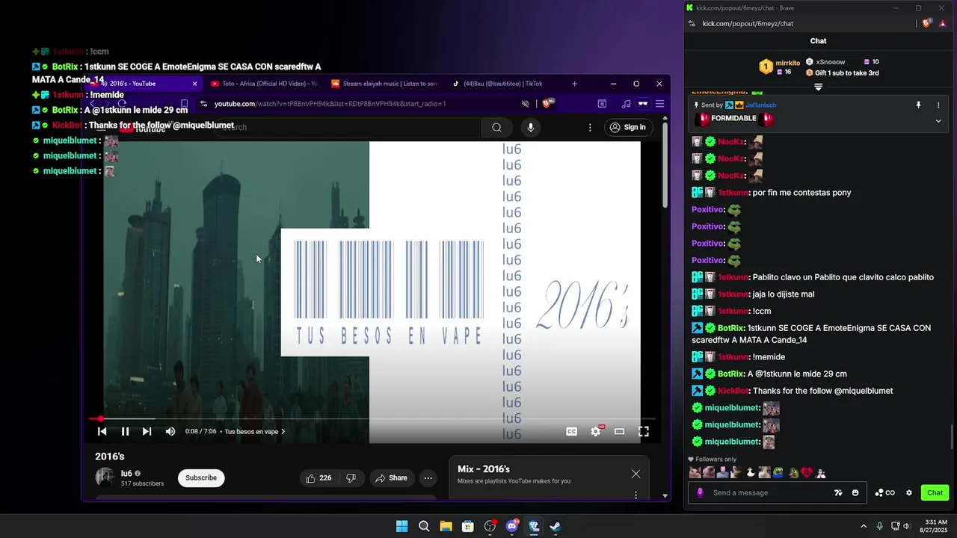Share the 2016's video
Viewport: 957px width, 538px height.
(391, 478)
